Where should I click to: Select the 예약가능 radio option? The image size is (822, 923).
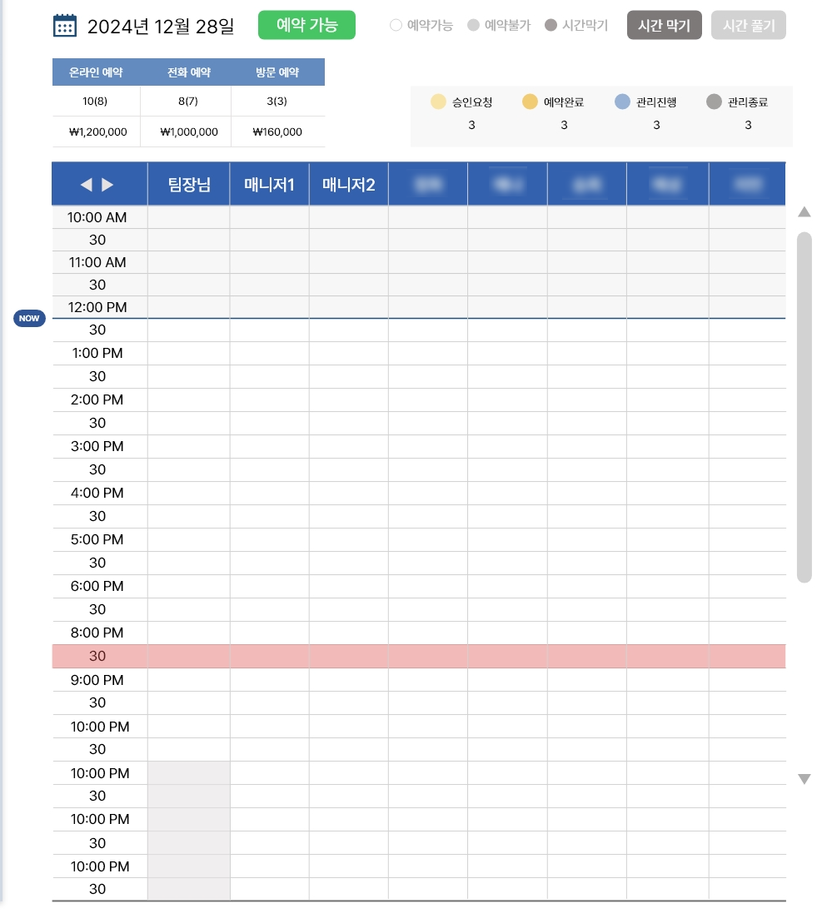point(396,26)
